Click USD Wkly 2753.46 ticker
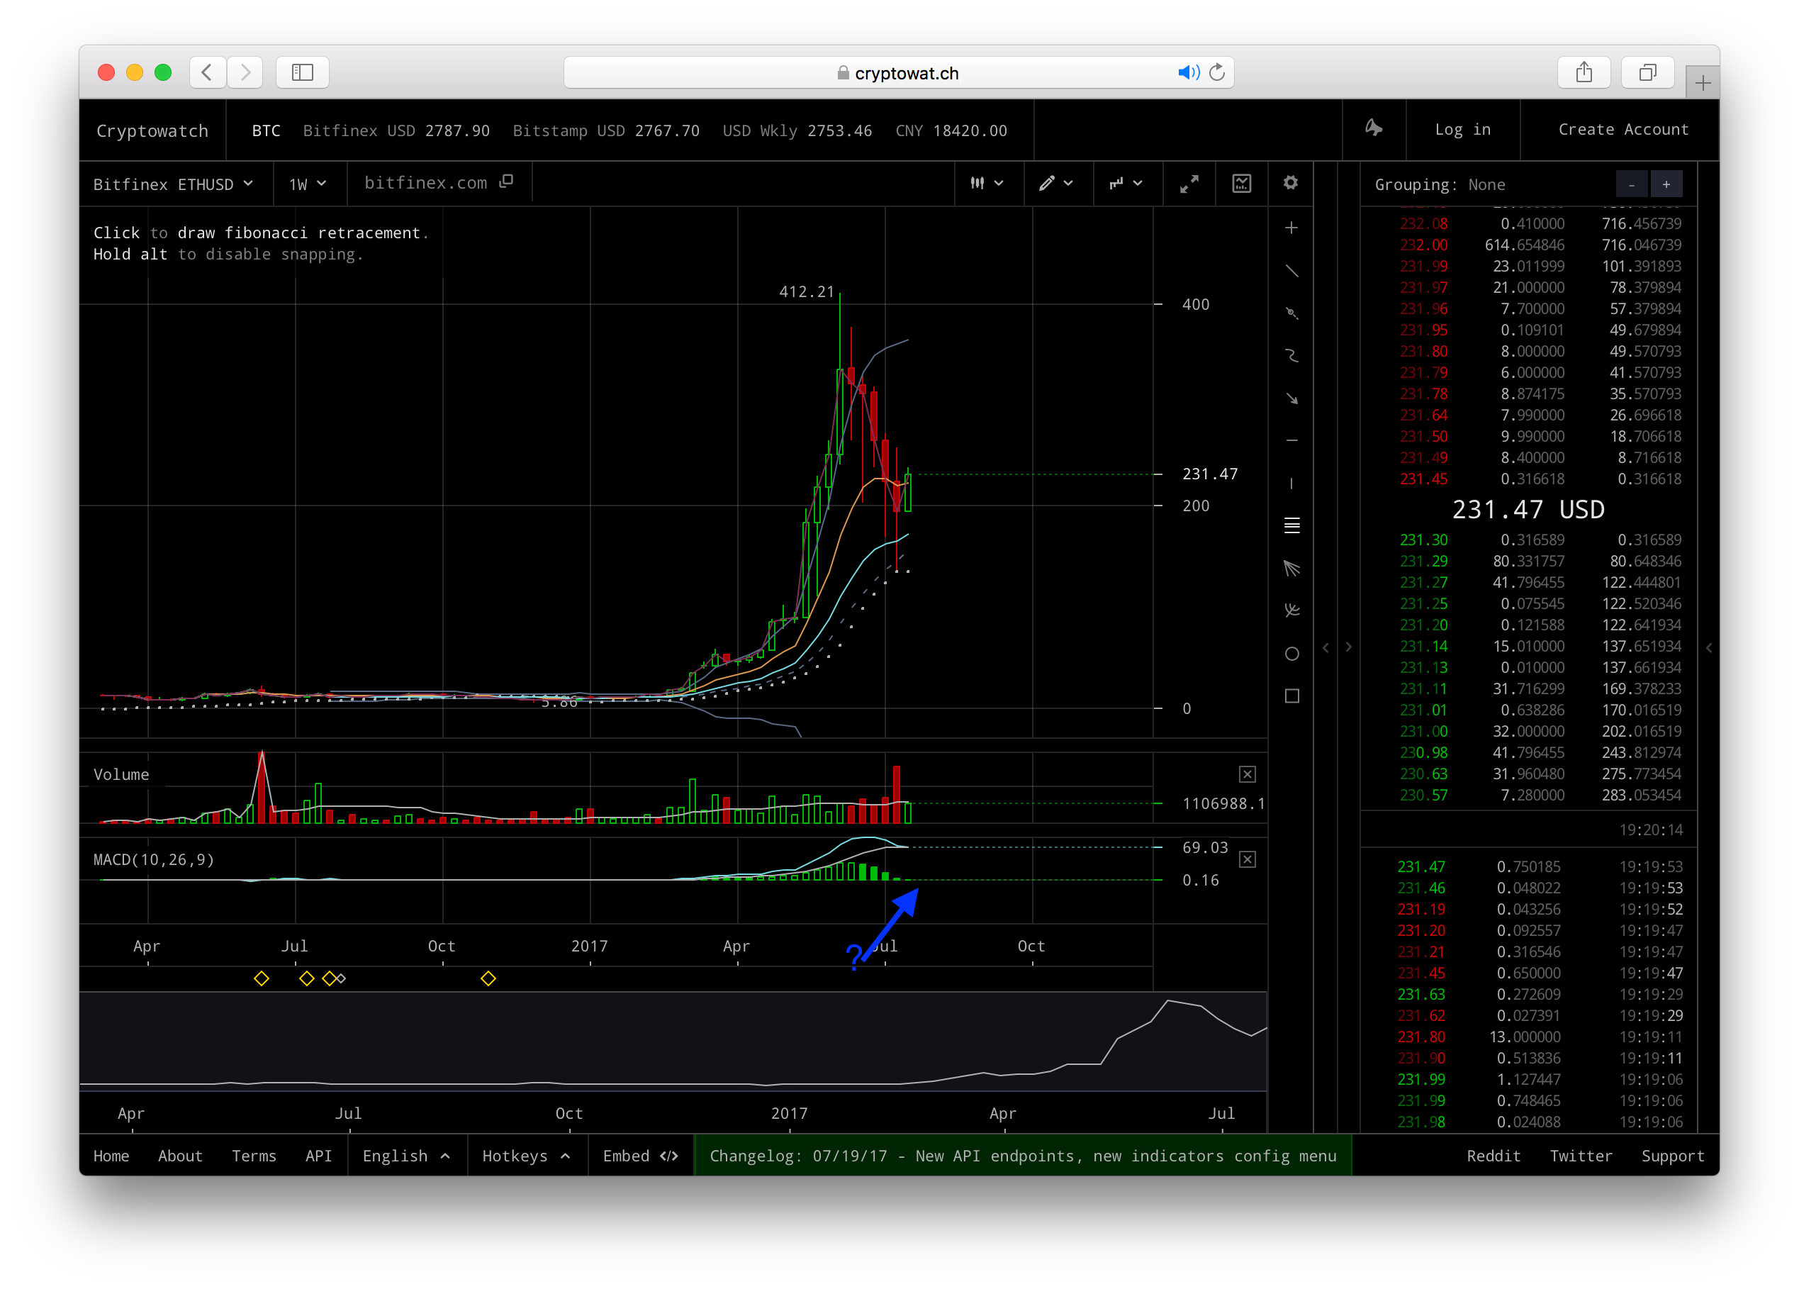 click(x=797, y=131)
